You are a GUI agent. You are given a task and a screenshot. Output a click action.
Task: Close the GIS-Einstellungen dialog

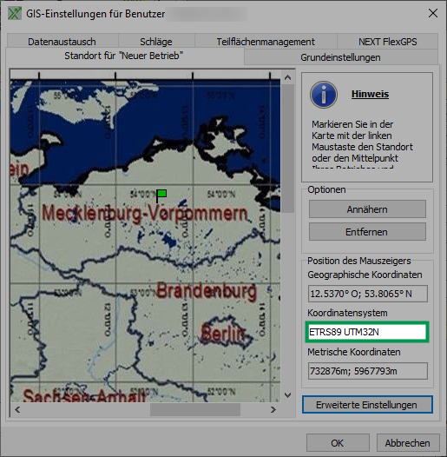[433, 13]
